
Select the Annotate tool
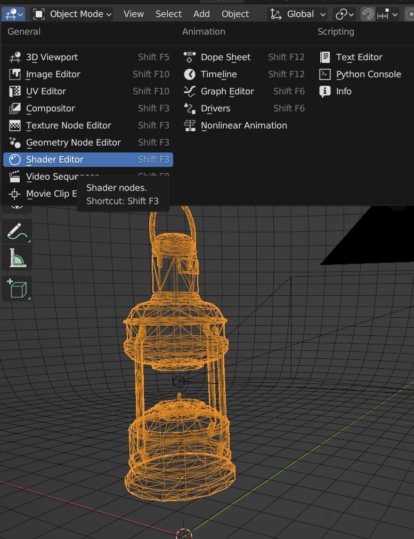point(17,231)
